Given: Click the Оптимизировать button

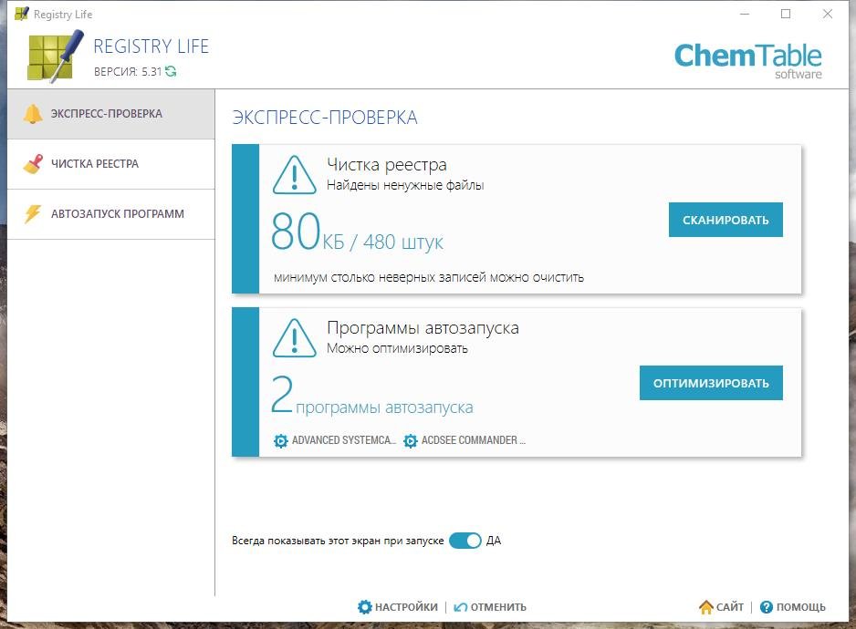Looking at the screenshot, I should click(711, 383).
